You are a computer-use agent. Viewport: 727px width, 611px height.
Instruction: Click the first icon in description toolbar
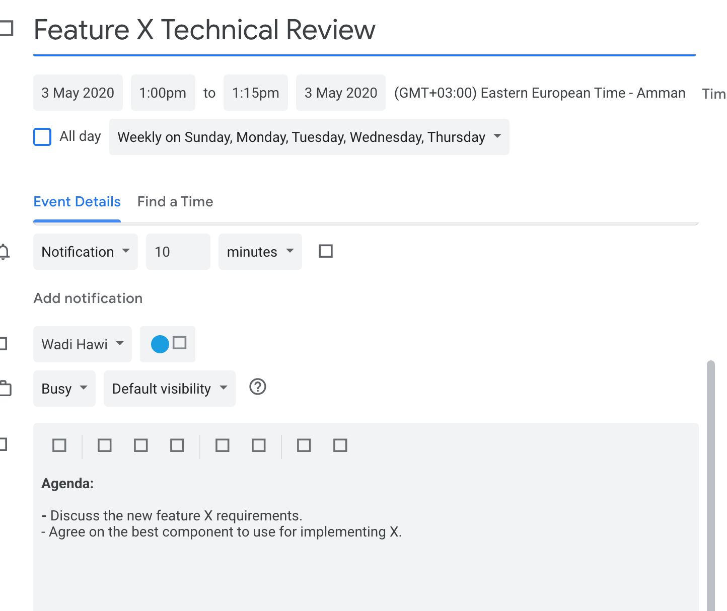(x=59, y=445)
